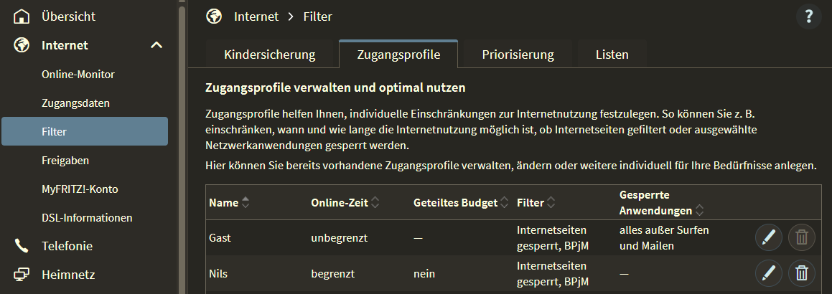Sort by Gesperrte Anwendungen column
Screen dimensions: 832x294
click(699, 211)
